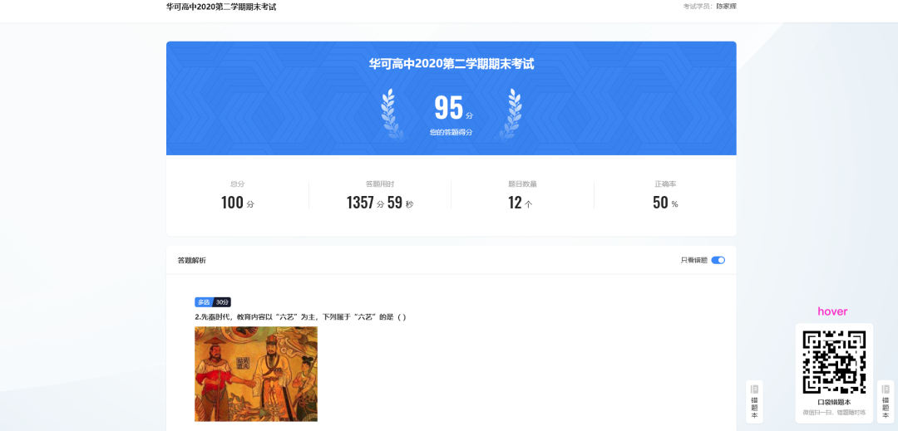Click the 95 分 score in the blue banner
This screenshot has height=431, width=898.
point(451,109)
